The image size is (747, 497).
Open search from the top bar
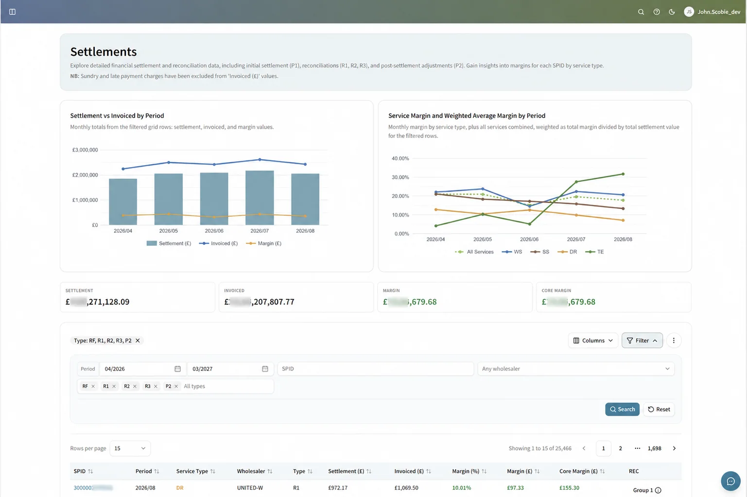[641, 12]
